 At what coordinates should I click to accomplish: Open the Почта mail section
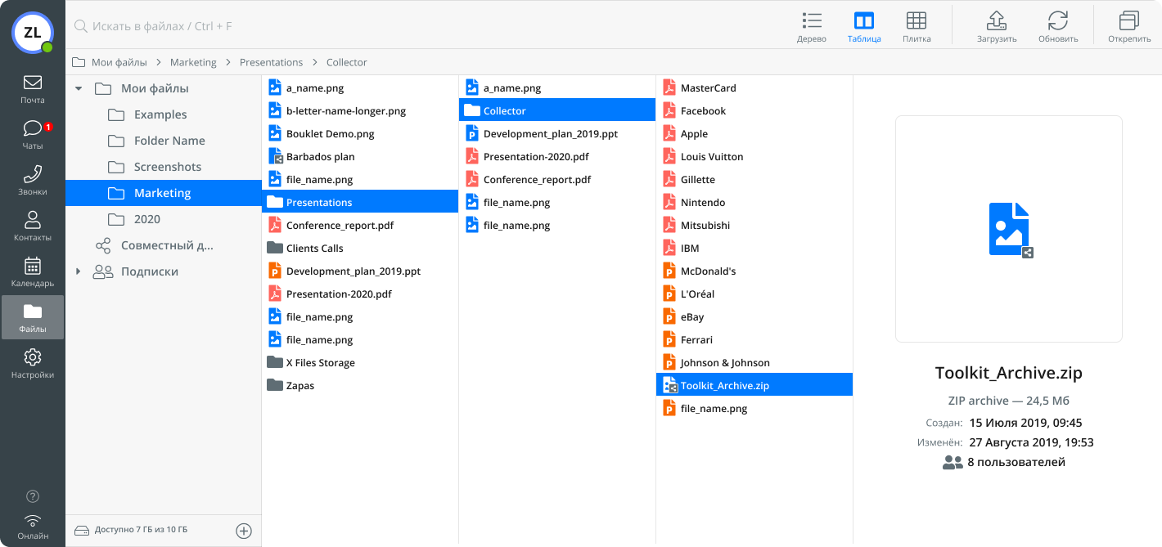click(33, 88)
